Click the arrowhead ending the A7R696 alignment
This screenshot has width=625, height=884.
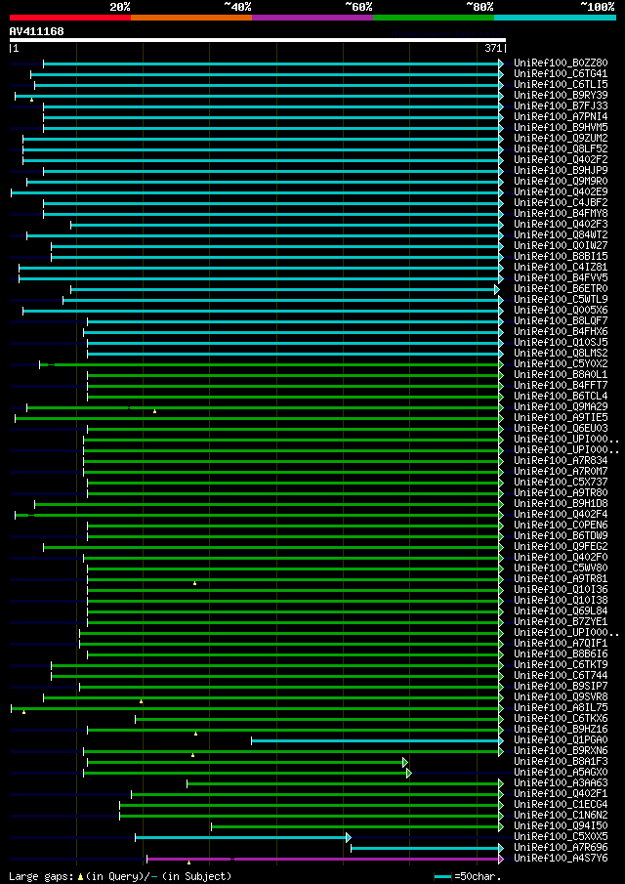click(x=500, y=849)
